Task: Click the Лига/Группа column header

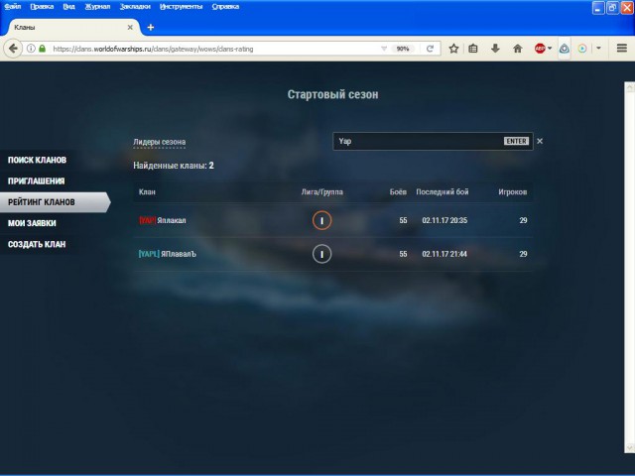Action: click(322, 191)
